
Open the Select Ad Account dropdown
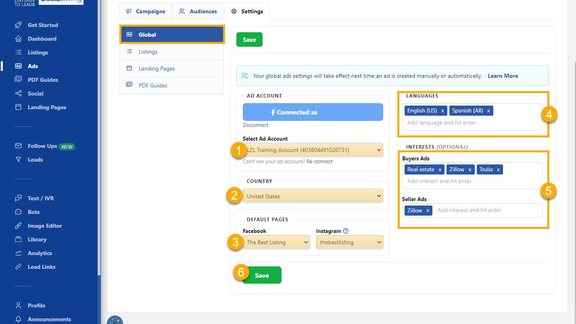[313, 150]
